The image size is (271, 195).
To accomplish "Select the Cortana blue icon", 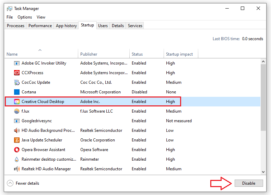I will 17,92.
